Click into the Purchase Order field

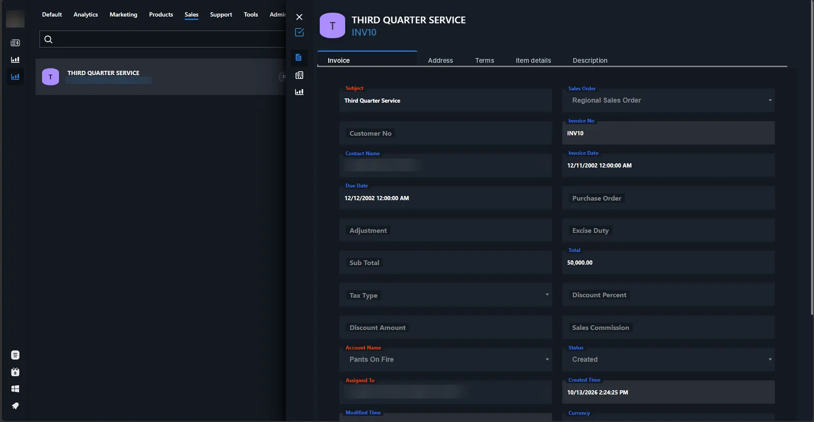[x=668, y=198]
